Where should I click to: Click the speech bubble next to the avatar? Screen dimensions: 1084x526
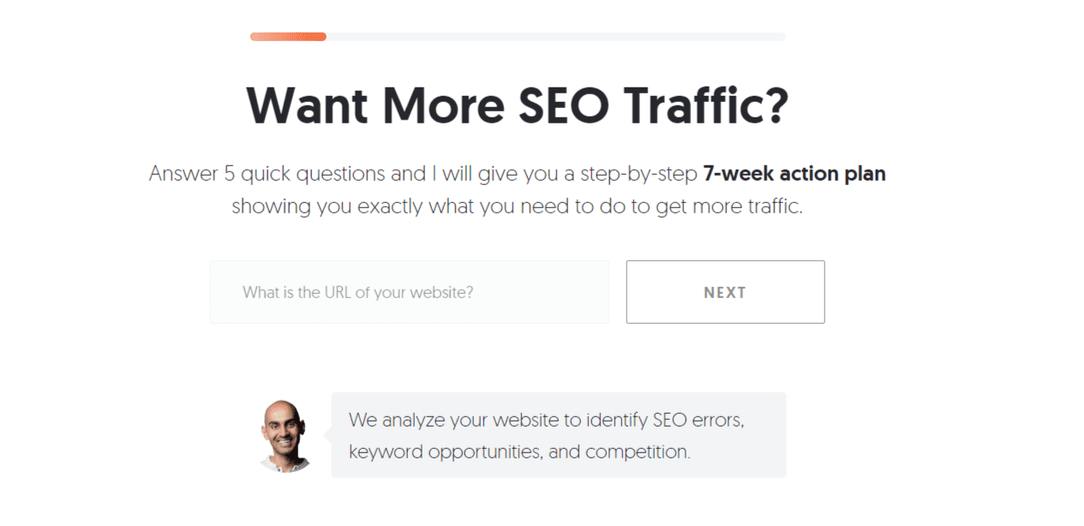(x=558, y=434)
